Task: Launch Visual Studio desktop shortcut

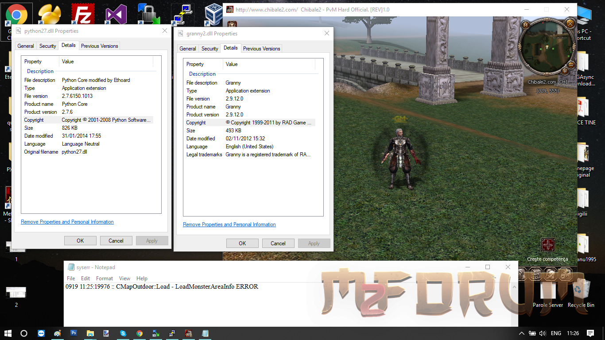Action: pos(116,15)
